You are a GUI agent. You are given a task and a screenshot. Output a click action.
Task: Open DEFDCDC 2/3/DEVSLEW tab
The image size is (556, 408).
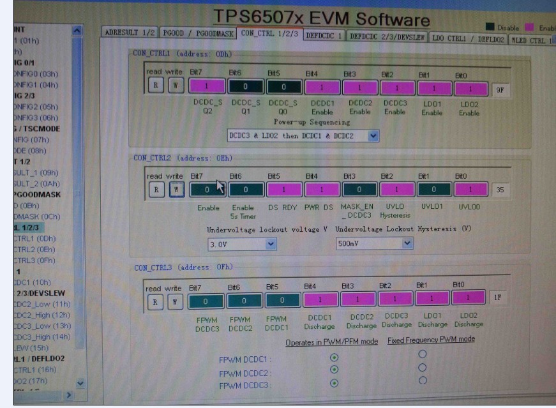pos(387,37)
